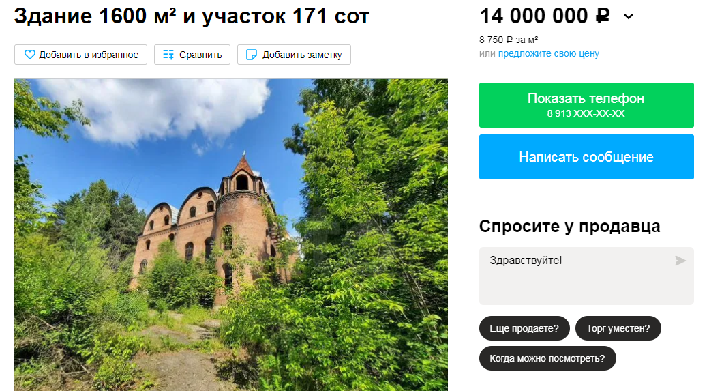The width and height of the screenshot is (709, 391).
Task: Open the building photo
Action: coord(231,235)
